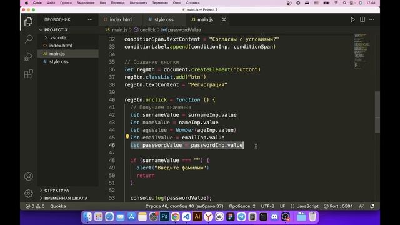Image resolution: width=400 pixels, height=225 pixels.
Task: Open Spotlight search in the menu bar
Action: click(x=344, y=3)
